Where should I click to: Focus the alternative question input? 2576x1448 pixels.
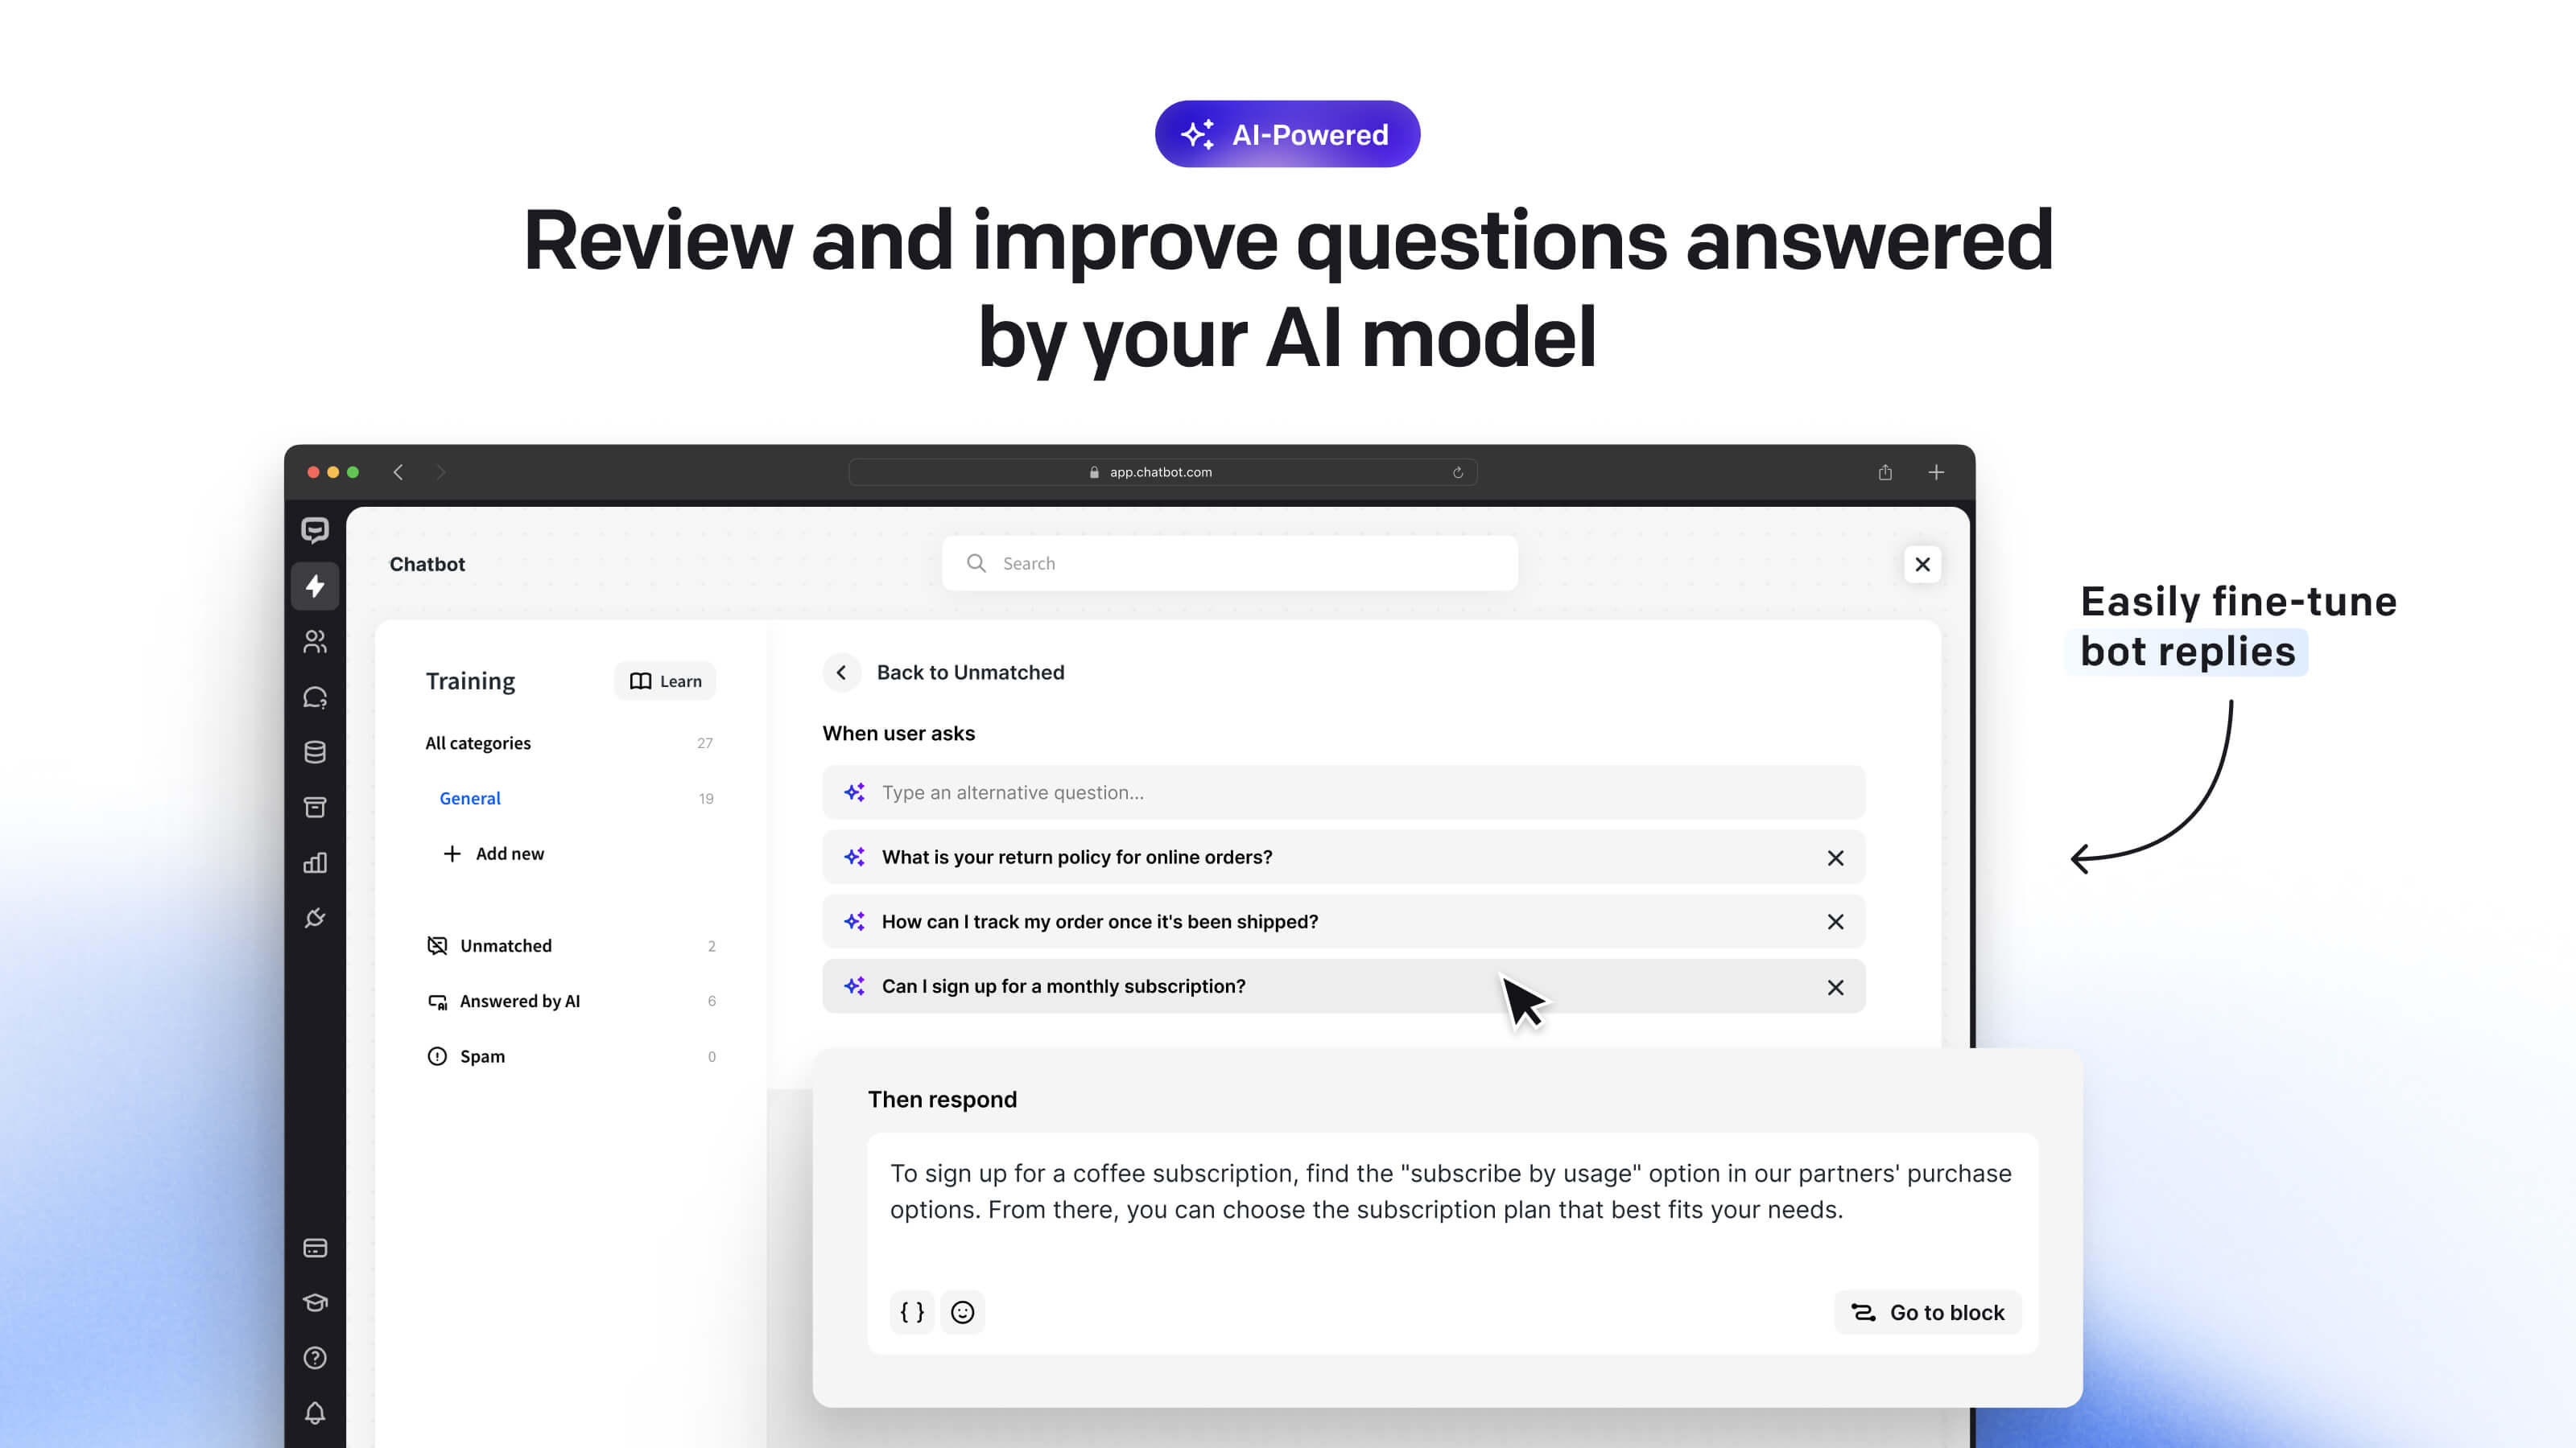(x=1344, y=792)
